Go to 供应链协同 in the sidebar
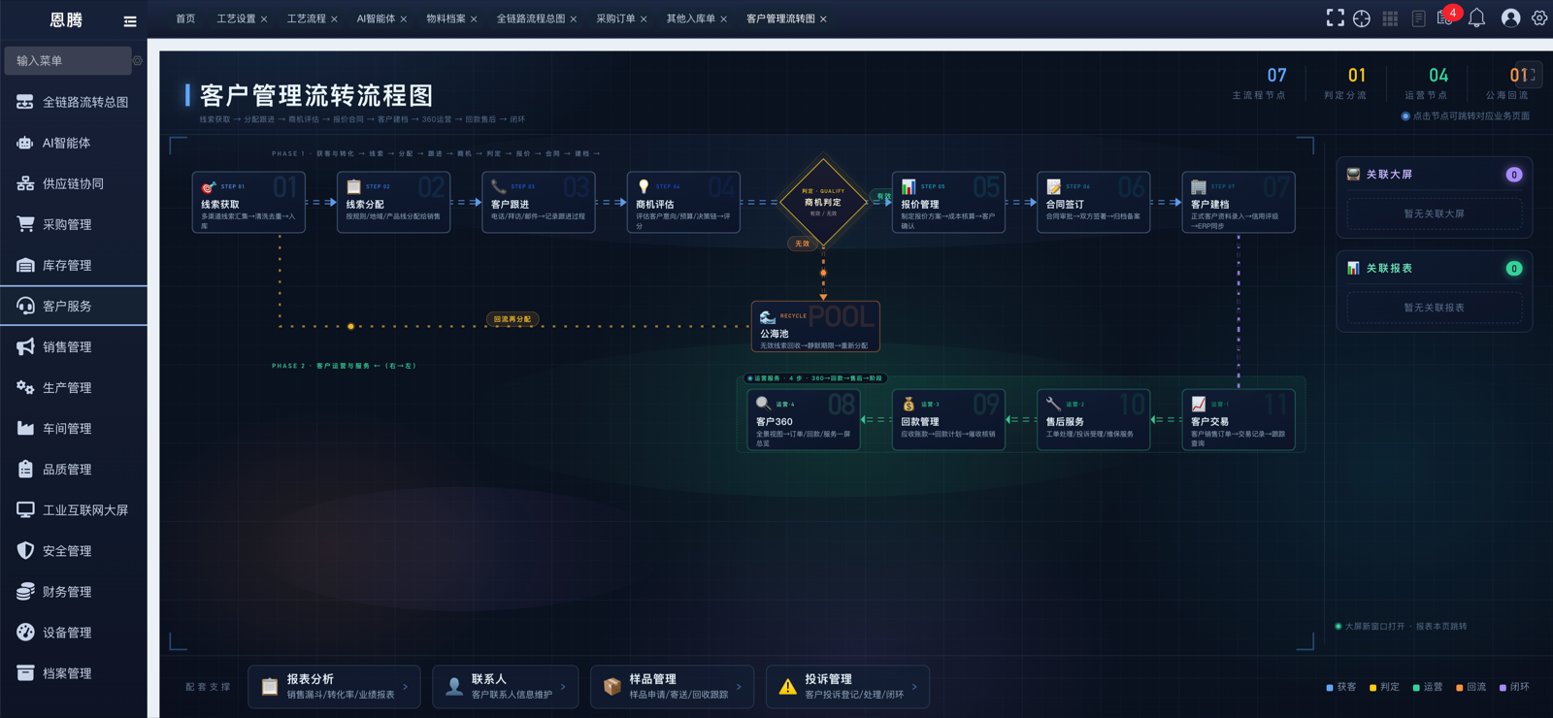 pyautogui.click(x=74, y=183)
